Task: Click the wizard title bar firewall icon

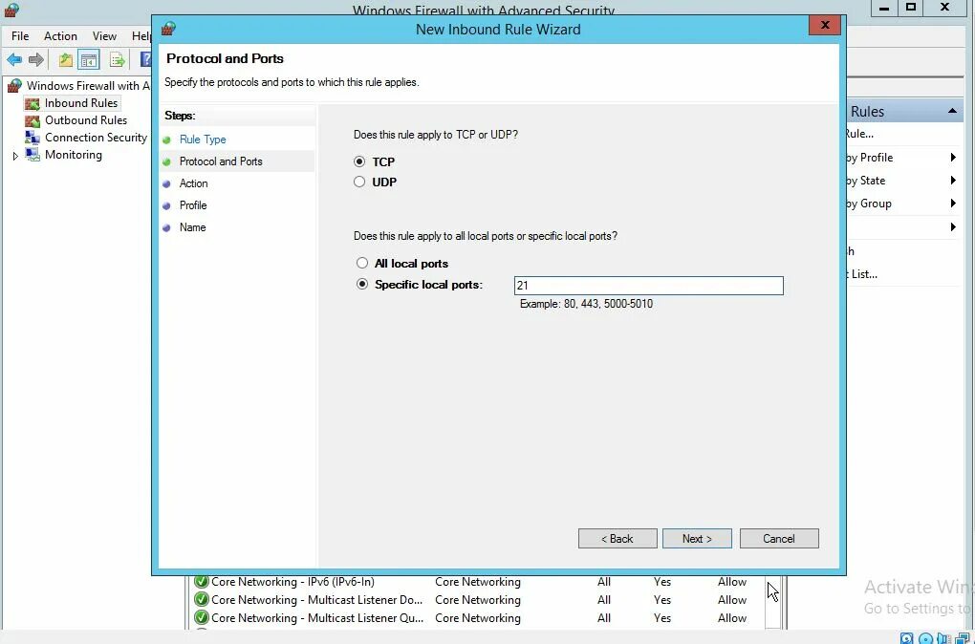Action: [x=168, y=29]
